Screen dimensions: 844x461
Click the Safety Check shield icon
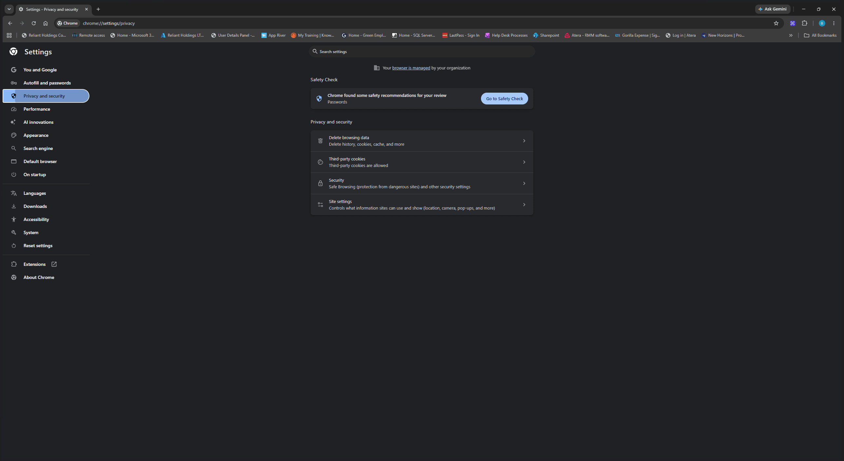[319, 99]
